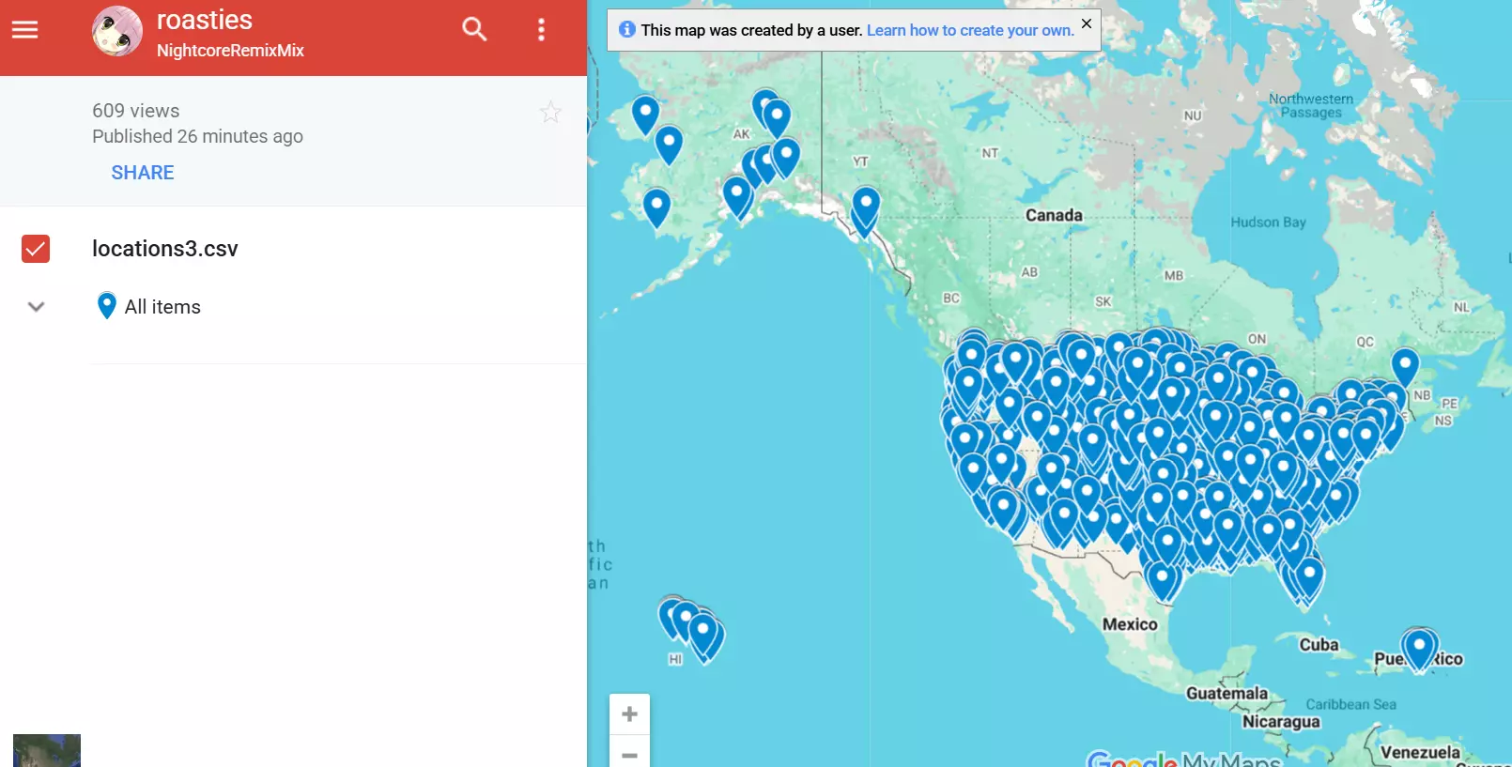Open the three-dot more options menu
This screenshot has width=1512, height=767.
point(541,30)
